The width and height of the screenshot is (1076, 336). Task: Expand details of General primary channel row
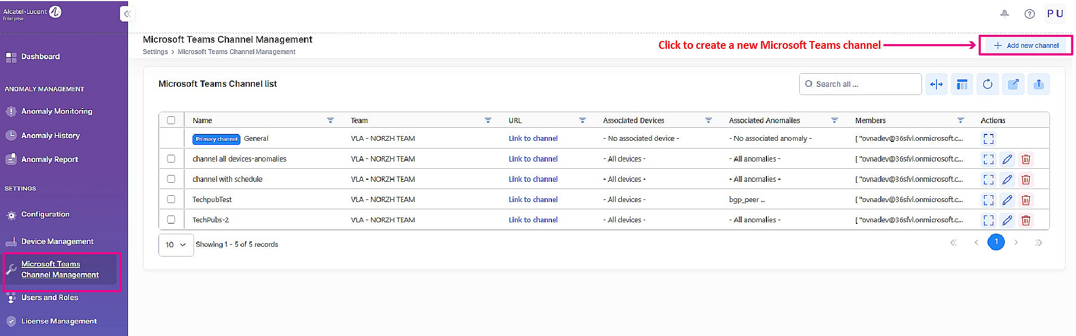pyautogui.click(x=988, y=139)
